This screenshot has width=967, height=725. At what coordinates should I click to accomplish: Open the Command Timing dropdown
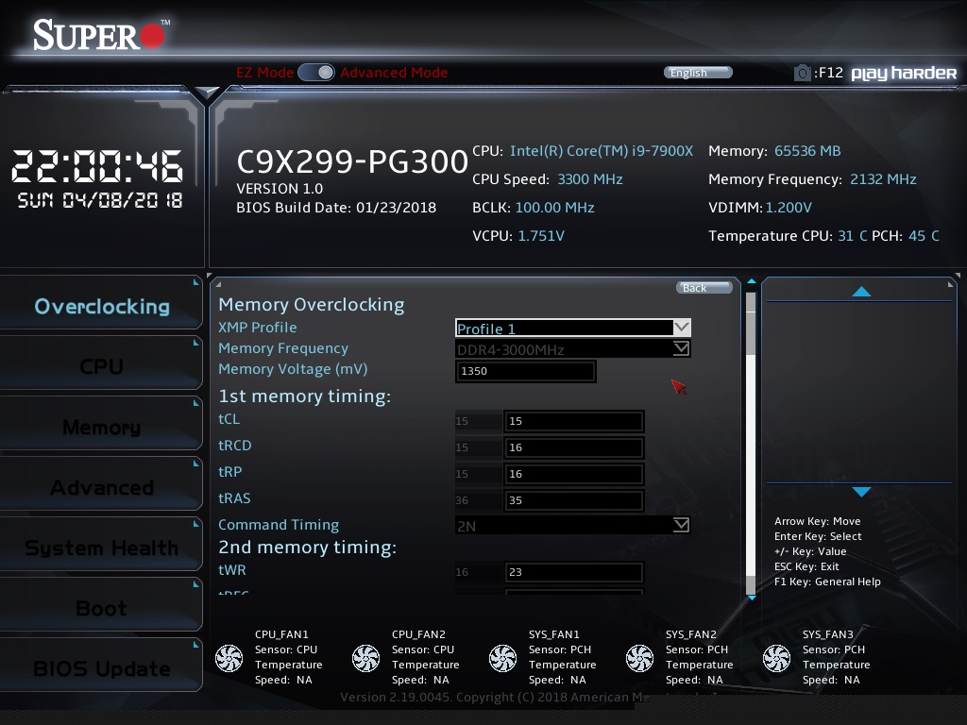pos(572,526)
